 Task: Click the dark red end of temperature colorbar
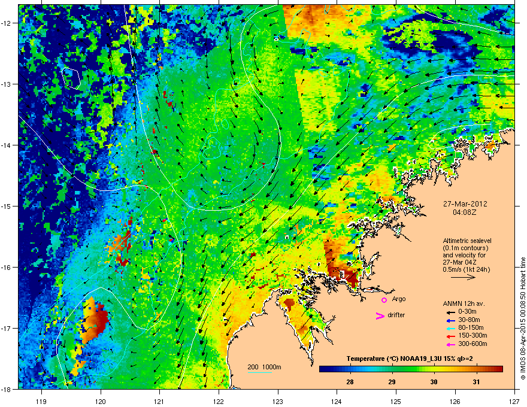coord(499,369)
